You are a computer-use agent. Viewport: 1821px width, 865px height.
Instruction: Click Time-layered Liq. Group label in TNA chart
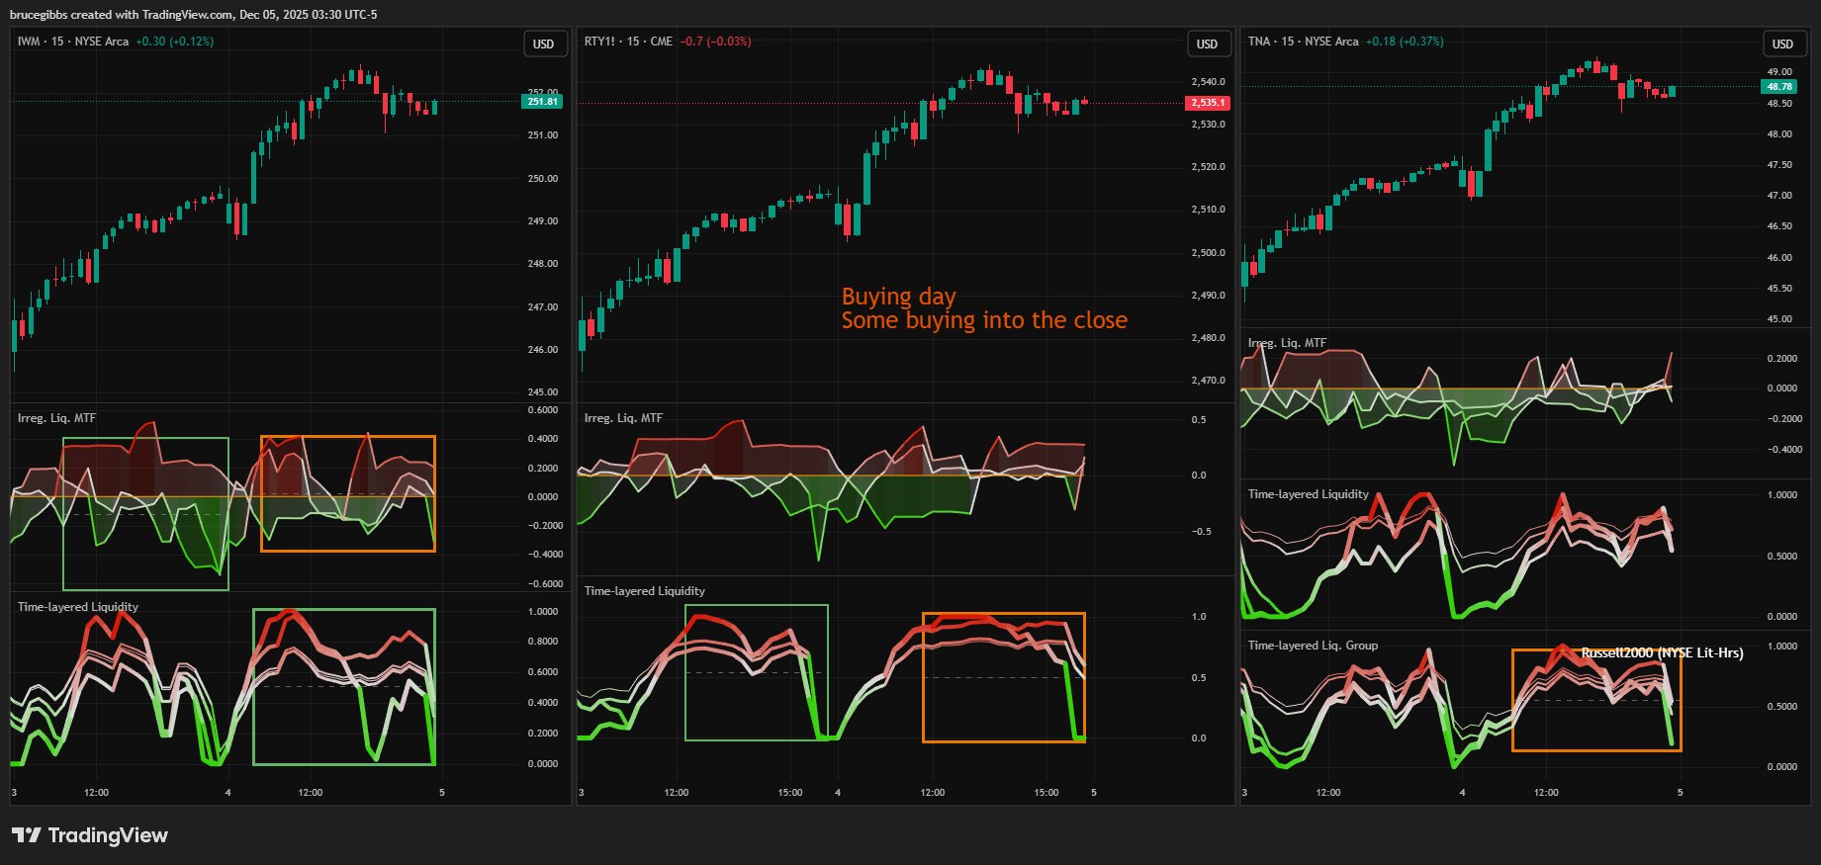tap(1313, 646)
